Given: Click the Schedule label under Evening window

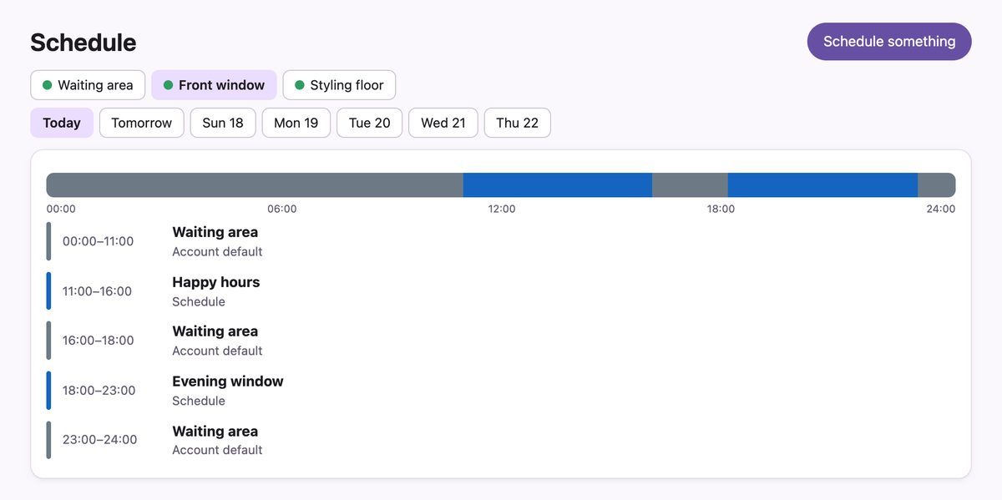Looking at the screenshot, I should pyautogui.click(x=199, y=401).
